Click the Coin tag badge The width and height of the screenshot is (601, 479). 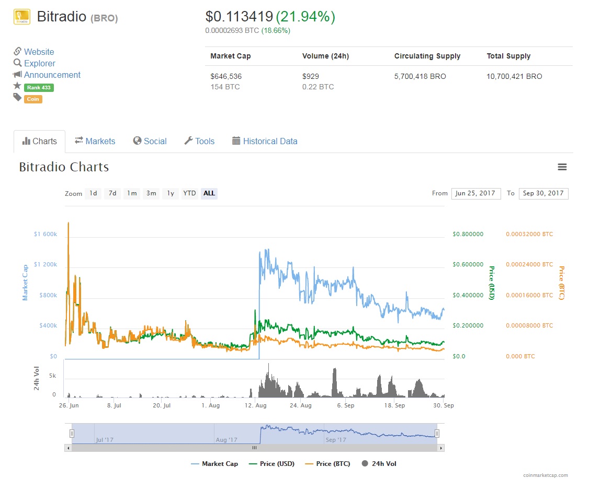coord(33,99)
